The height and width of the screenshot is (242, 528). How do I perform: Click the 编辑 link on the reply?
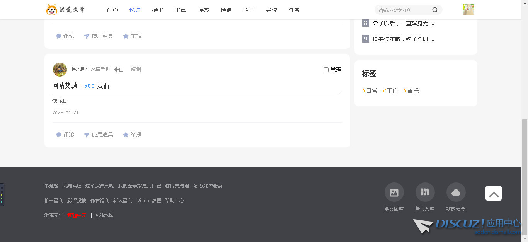[x=136, y=69]
